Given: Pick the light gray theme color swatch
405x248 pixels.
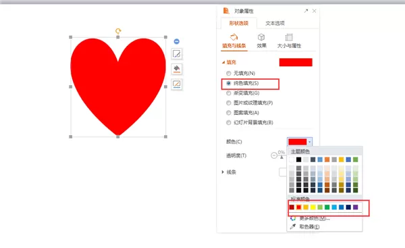Looking at the screenshot, I should coord(306,159).
